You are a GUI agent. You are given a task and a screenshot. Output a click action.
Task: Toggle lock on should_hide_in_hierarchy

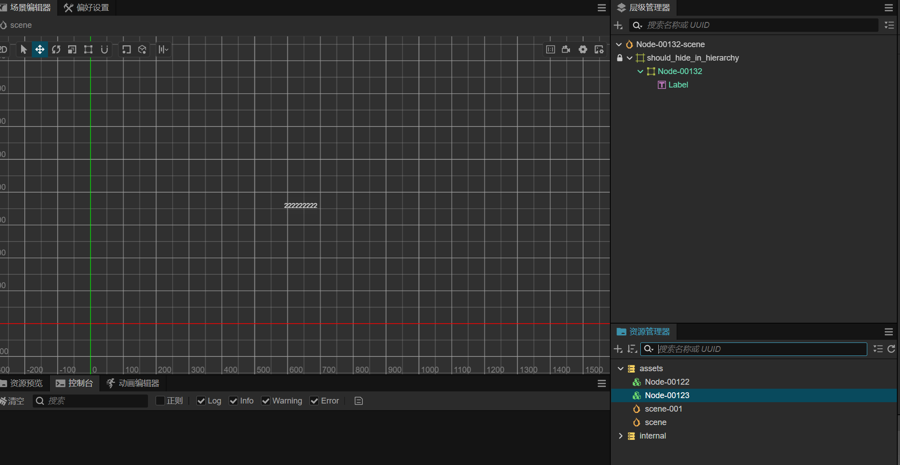pos(620,58)
